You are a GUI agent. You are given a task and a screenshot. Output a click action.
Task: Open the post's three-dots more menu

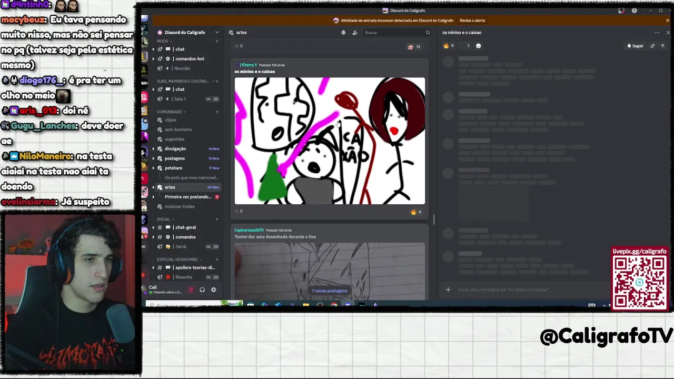(657, 33)
